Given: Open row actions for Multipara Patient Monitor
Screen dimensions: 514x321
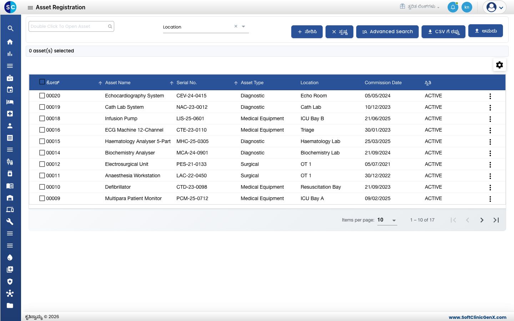Looking at the screenshot, I should (490, 199).
